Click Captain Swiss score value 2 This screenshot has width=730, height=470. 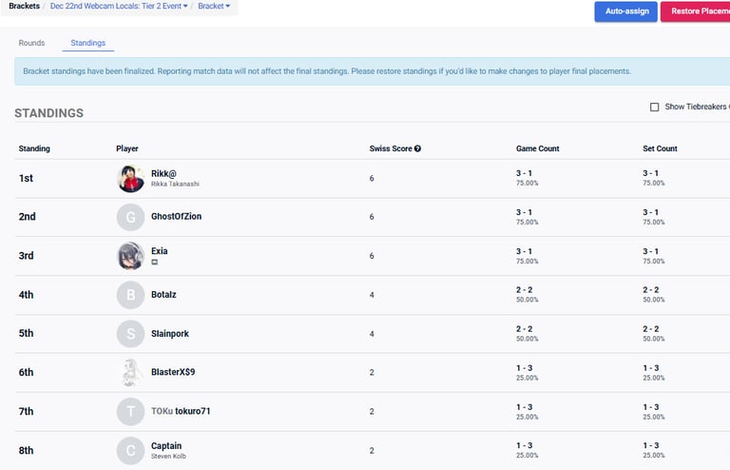pos(372,451)
